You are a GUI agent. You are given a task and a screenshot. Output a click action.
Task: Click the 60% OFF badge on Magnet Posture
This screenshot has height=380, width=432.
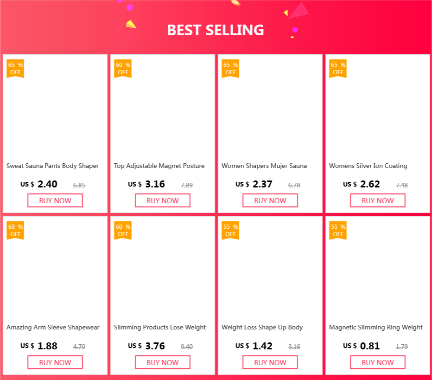point(123,68)
